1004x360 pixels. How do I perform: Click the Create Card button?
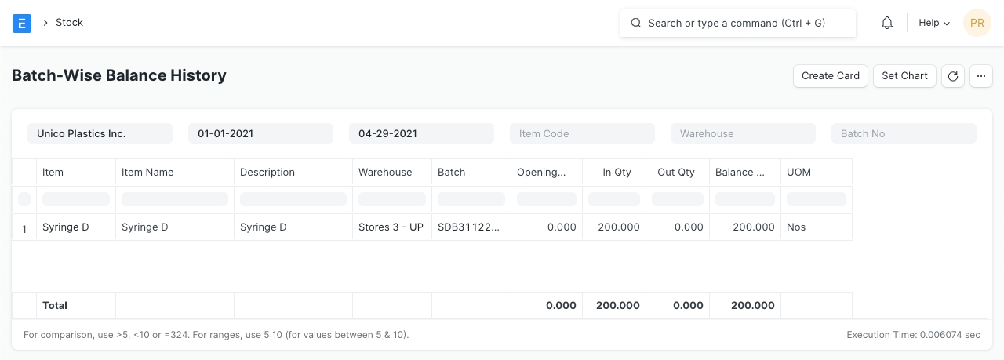click(831, 76)
